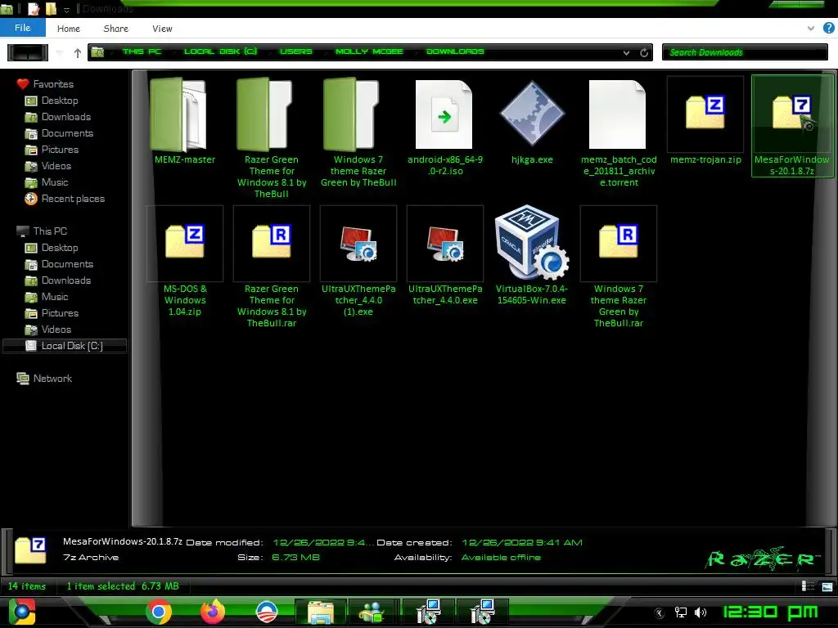Launch Google Chrome from taskbar
838x628 pixels.
point(158,612)
